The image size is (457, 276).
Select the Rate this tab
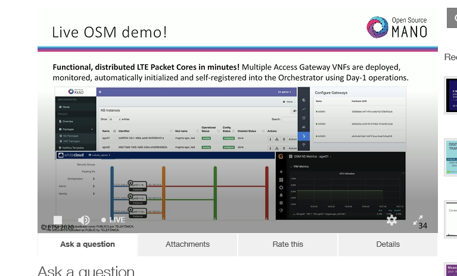click(288, 244)
